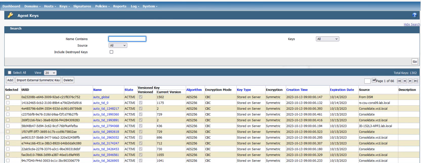
Task: Check the box for auto_tid_1248217
Action: tap(8, 108)
